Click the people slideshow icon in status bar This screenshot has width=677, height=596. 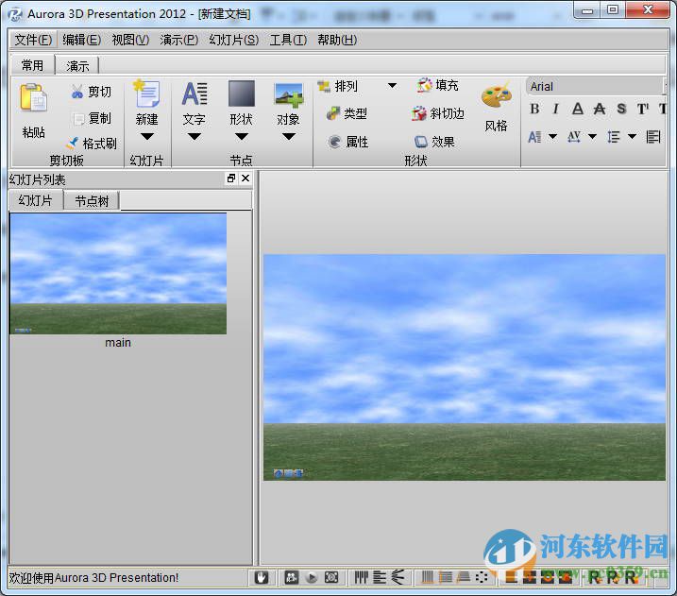click(x=292, y=577)
